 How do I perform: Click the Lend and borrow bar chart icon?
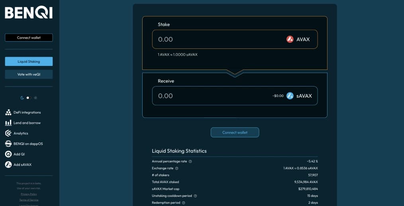click(x=8, y=123)
